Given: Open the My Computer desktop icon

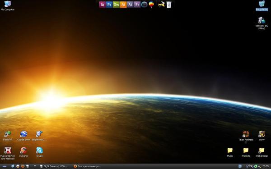Looking at the screenshot, I should (x=7, y=5).
